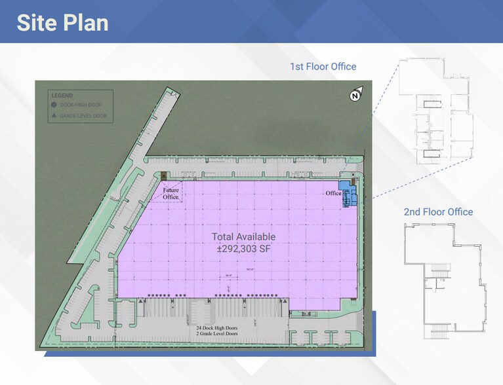Click the leftmost dock-high door dot
Image resolution: width=503 pixels, height=385 pixels.
click(x=150, y=296)
